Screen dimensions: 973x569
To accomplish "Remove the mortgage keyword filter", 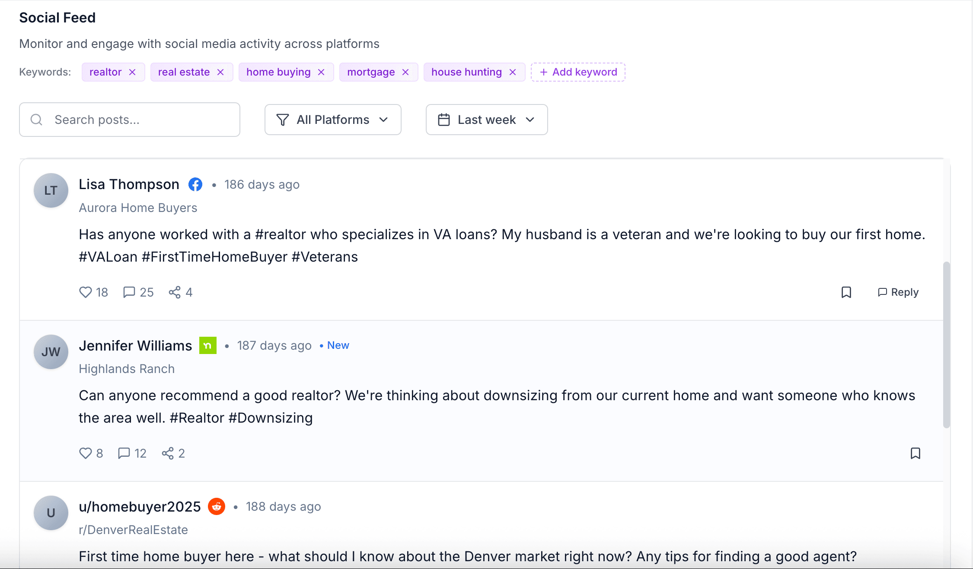I will (405, 72).
